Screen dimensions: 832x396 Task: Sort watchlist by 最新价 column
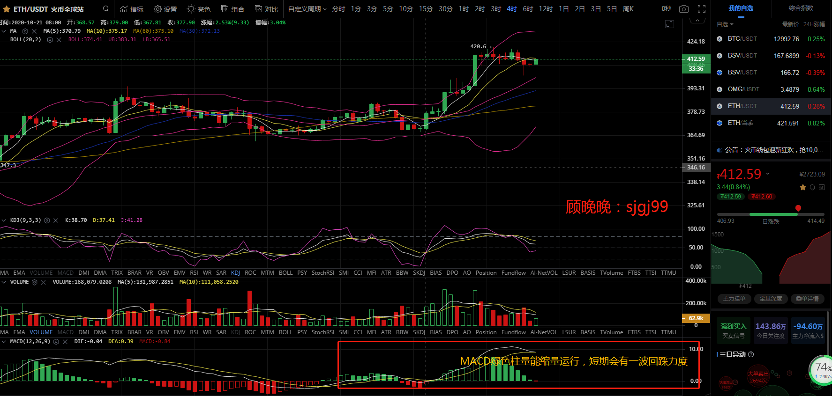[790, 24]
